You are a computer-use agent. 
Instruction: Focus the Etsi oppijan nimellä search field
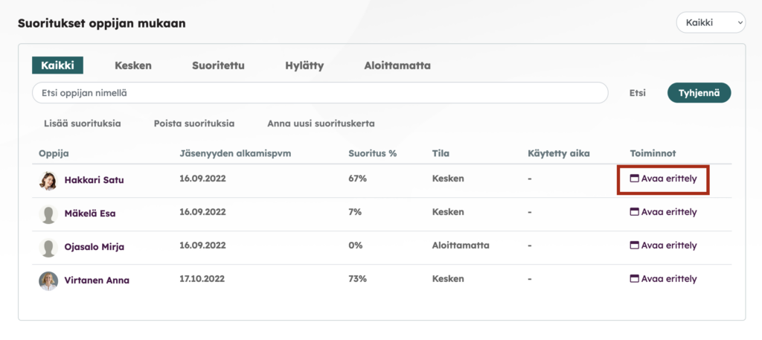point(320,93)
